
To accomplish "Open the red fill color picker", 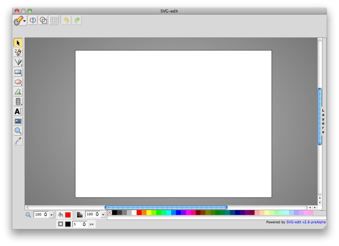I will (x=68, y=215).
